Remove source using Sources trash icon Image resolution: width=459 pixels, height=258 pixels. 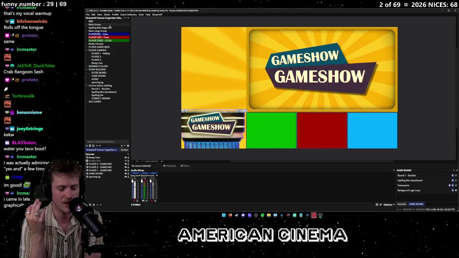click(90, 205)
